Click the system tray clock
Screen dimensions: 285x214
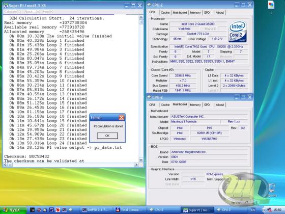click(277, 210)
